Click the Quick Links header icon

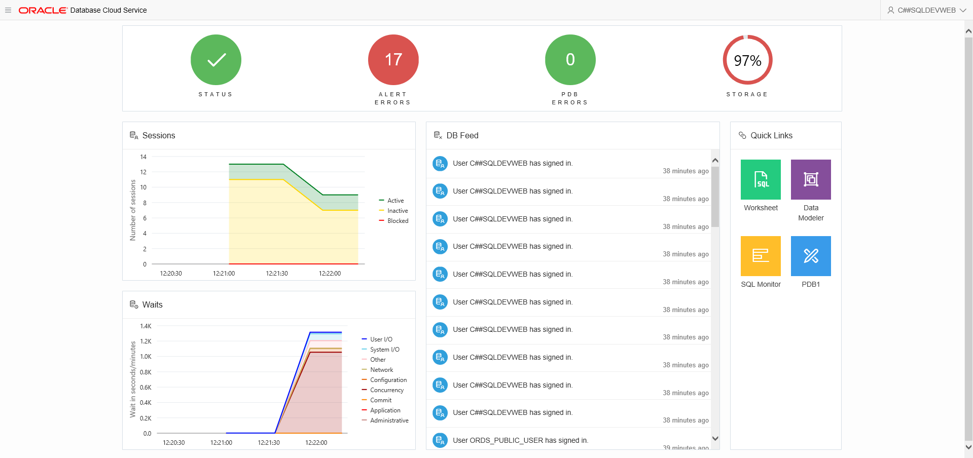[742, 135]
